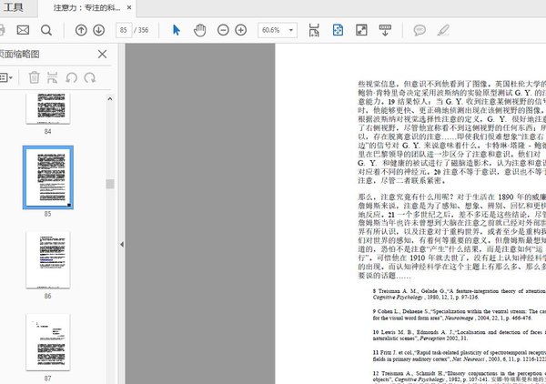
Task: Rotate page clockwise
Action: click(90, 77)
